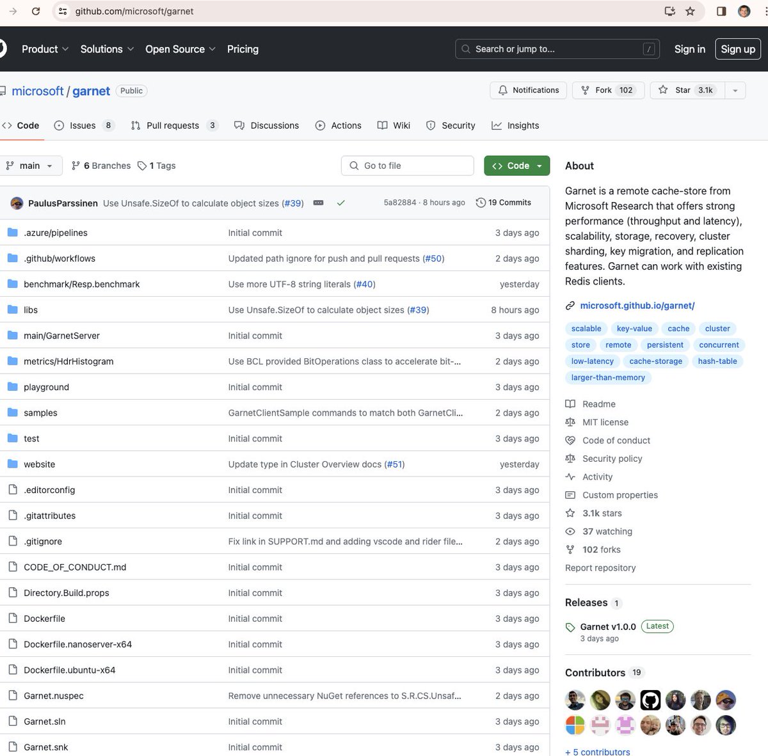
Task: Open the microsoft owner link
Action: 38,91
